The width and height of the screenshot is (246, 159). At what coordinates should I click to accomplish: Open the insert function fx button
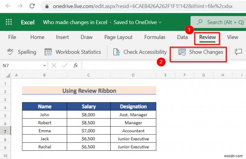tap(75, 65)
